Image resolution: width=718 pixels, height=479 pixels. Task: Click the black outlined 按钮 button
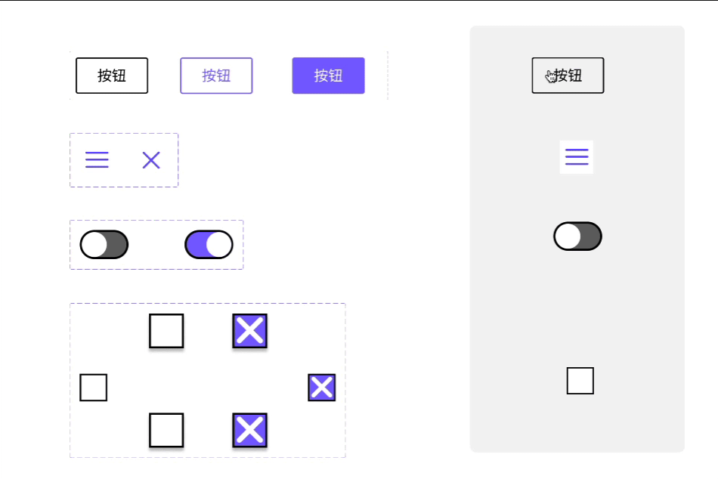[x=112, y=76]
